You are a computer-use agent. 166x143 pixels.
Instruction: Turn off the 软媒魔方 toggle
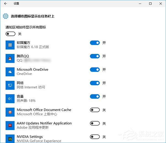tap(95, 43)
